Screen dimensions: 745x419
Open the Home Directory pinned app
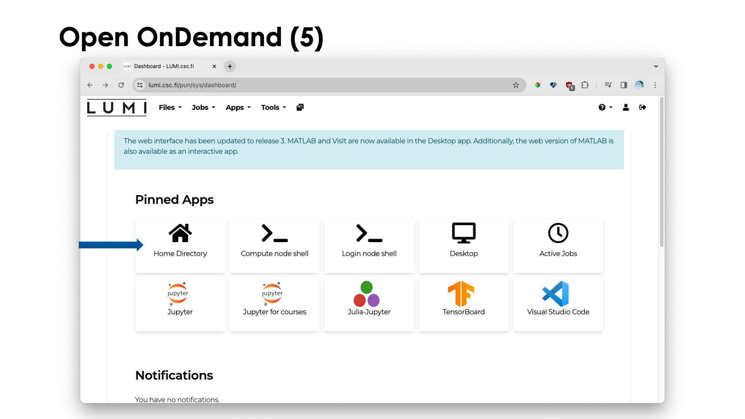pos(180,246)
